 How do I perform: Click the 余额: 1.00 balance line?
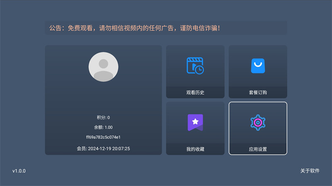[x=103, y=127]
